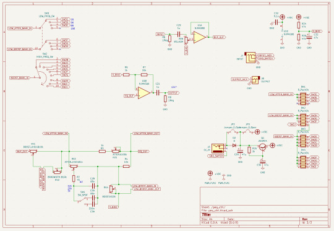Click the Title field in title block
Viewport: 334px width, 231px height.
[x=206, y=214]
